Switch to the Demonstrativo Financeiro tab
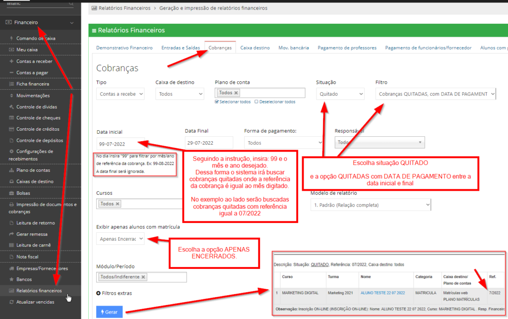508x319 pixels. [x=124, y=48]
